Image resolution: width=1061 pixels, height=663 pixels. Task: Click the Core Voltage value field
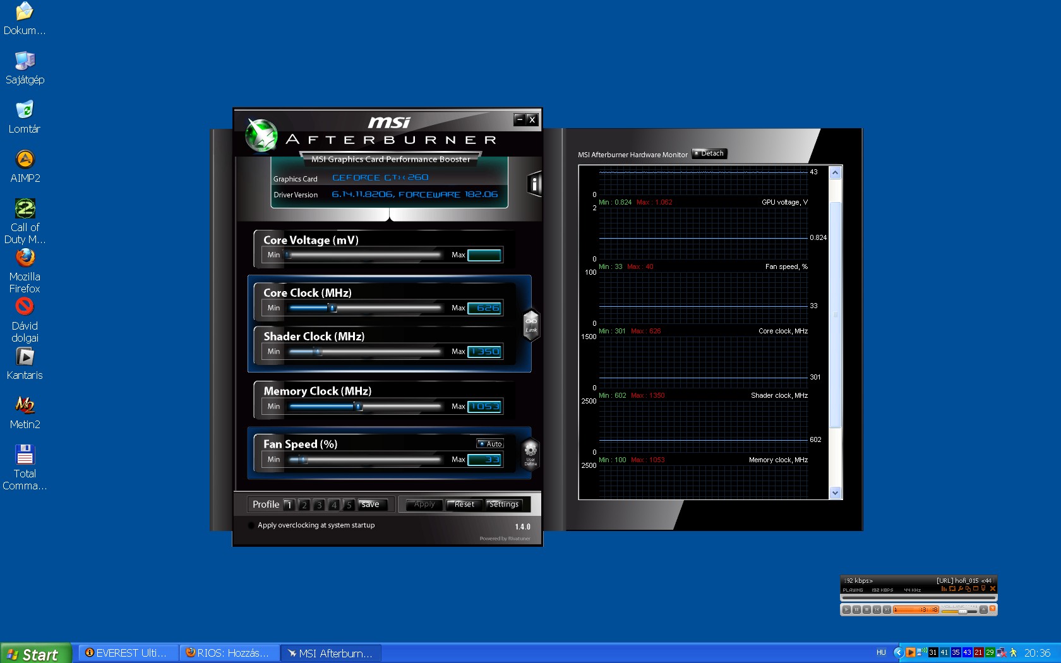(x=484, y=255)
